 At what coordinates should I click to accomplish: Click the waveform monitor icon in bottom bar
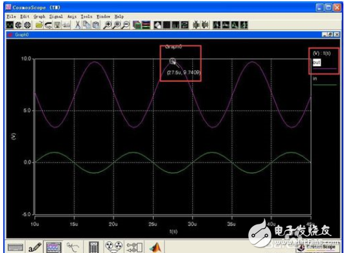tap(54, 248)
